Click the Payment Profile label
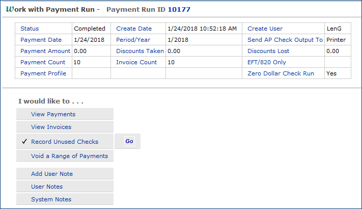The image size is (362, 209). point(43,73)
